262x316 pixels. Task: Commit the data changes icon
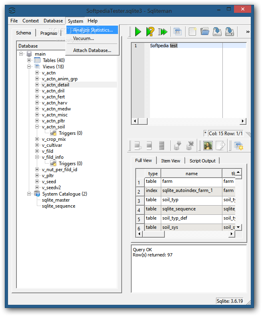pyautogui.click(x=177, y=146)
